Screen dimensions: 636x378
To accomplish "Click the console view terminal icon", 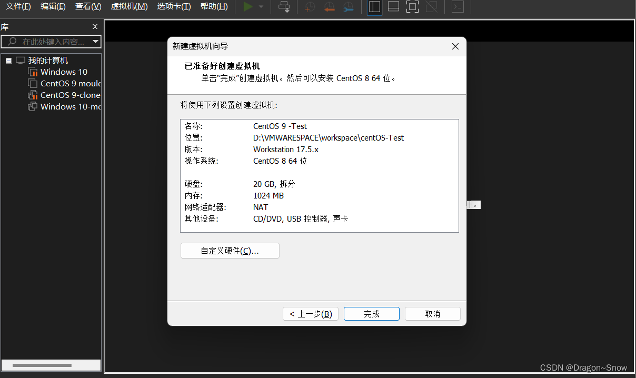I will click(458, 7).
